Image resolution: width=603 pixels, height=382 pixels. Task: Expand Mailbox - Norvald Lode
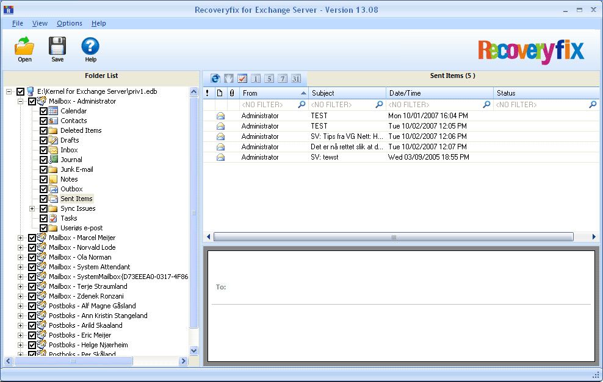(20, 247)
